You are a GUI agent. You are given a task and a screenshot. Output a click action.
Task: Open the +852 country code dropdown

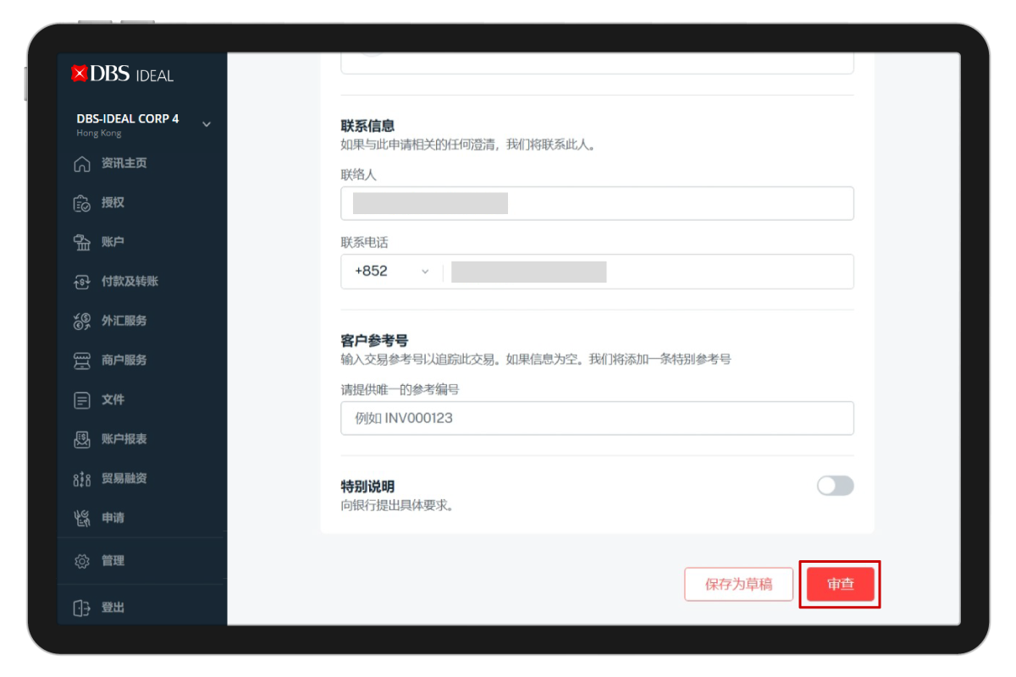392,272
